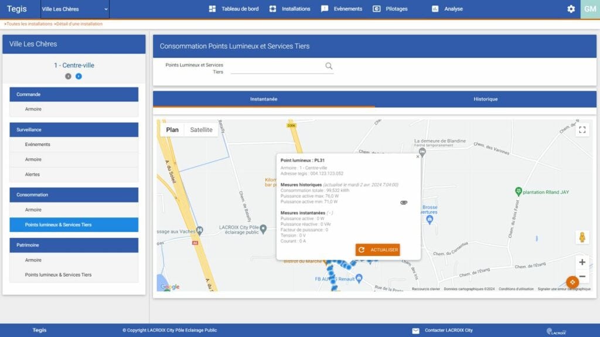Image resolution: width=600 pixels, height=337 pixels.
Task: Click LACROIX City Pôle éclairage public marker
Action: pyautogui.click(x=263, y=229)
